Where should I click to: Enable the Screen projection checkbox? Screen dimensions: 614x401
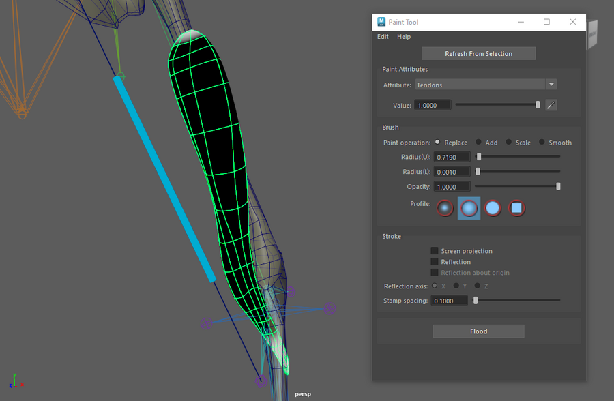tap(435, 251)
